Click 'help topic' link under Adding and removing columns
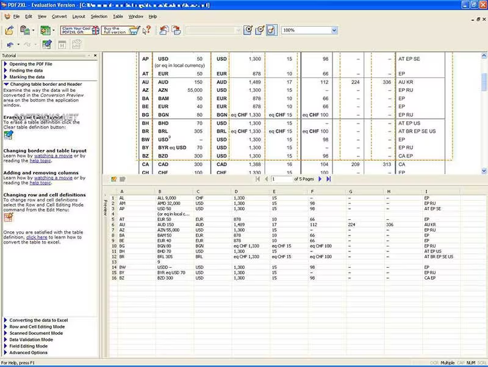Viewport: 488px width, 367px height. pyautogui.click(x=40, y=183)
